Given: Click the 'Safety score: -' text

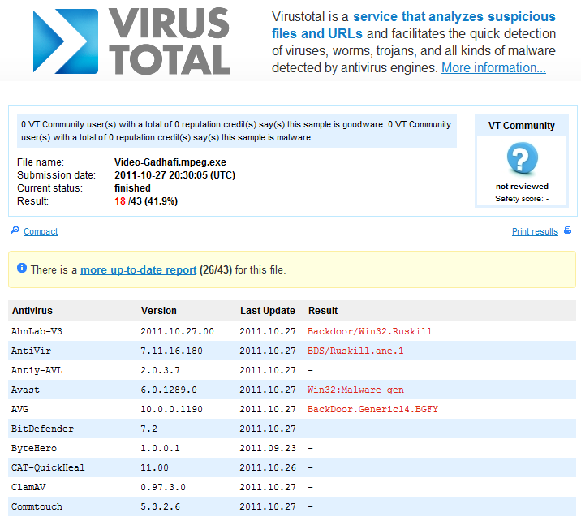Looking at the screenshot, I should 522,199.
